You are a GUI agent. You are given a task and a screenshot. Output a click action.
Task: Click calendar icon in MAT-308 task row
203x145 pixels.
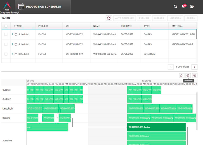click(16, 44)
